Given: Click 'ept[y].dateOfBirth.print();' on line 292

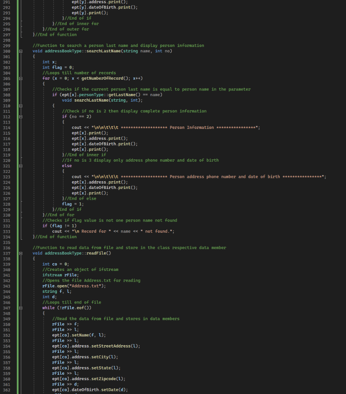Looking at the screenshot, I should (105, 7).
